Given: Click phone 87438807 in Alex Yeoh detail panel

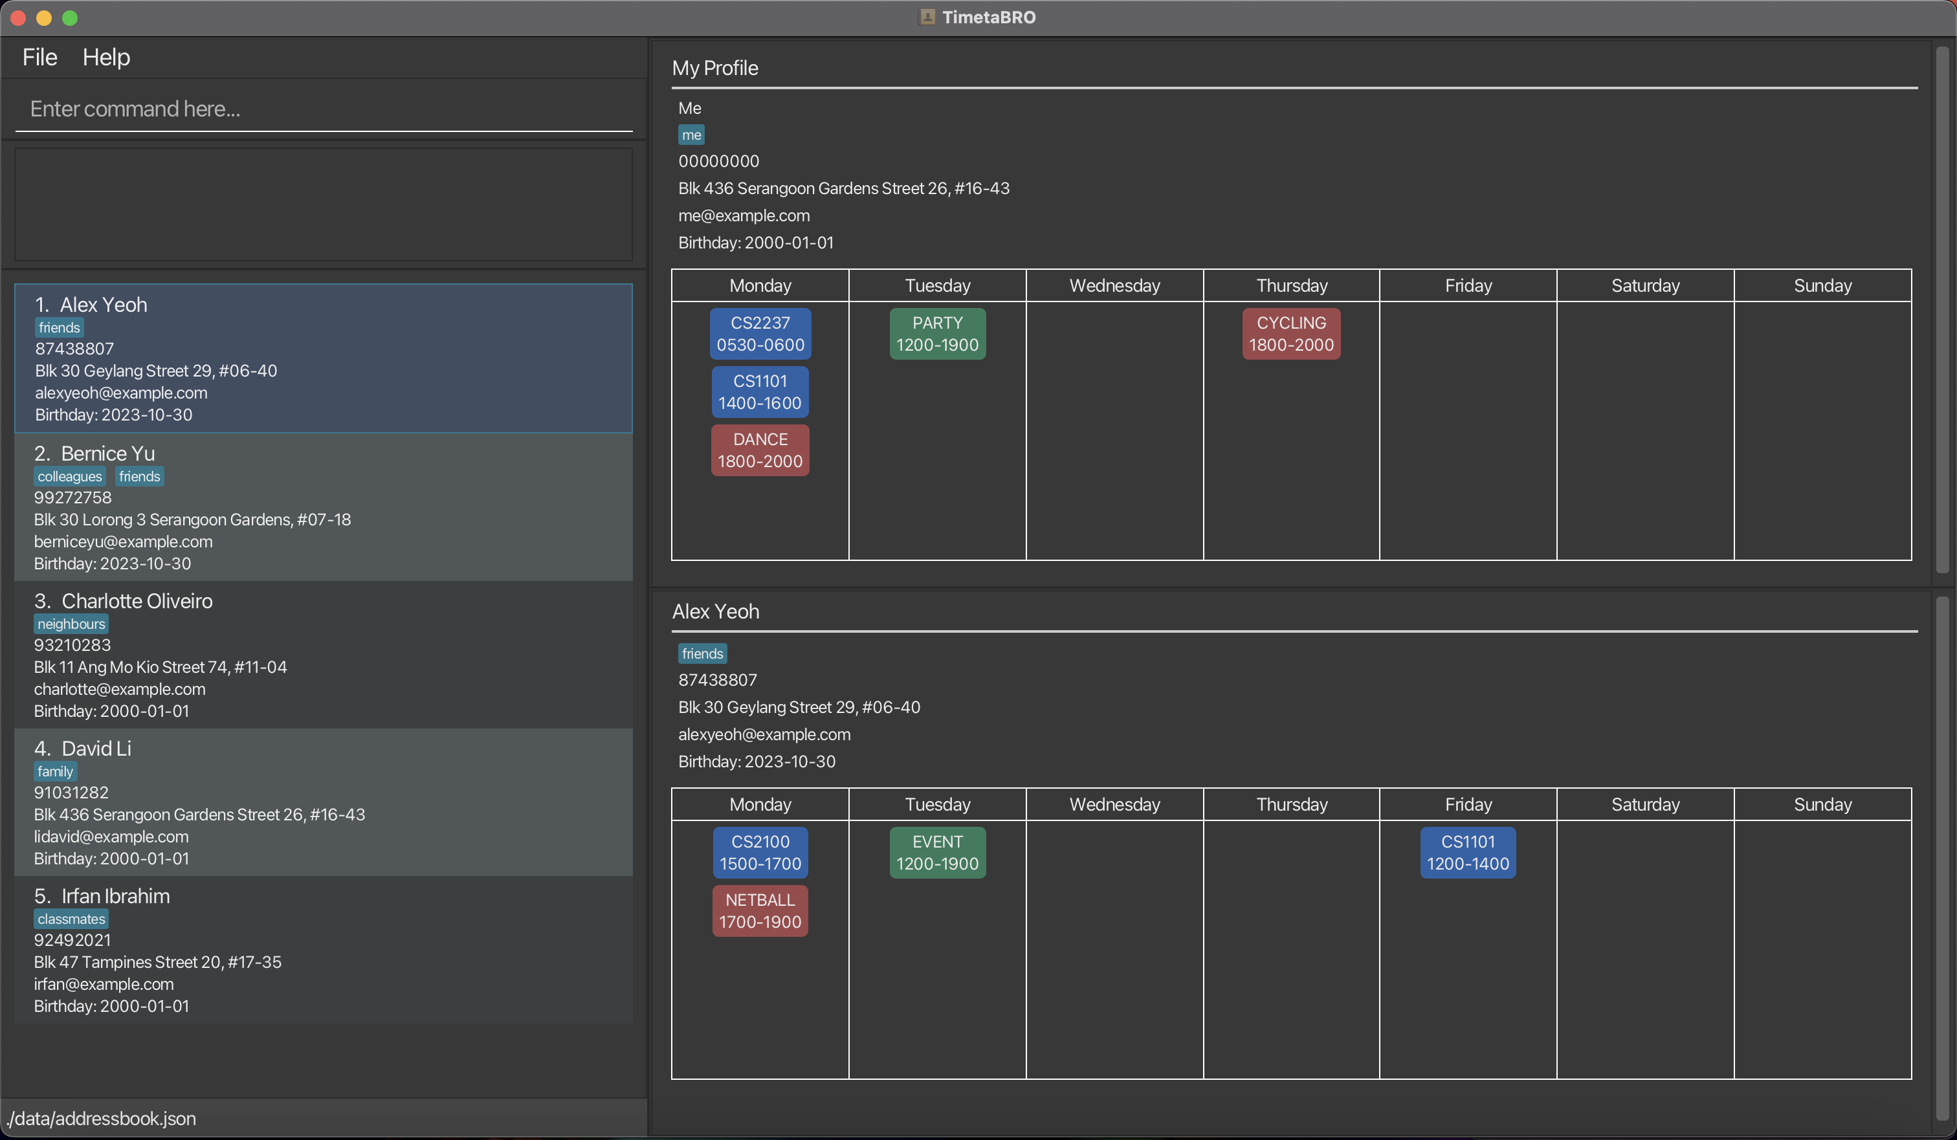Looking at the screenshot, I should click(718, 680).
